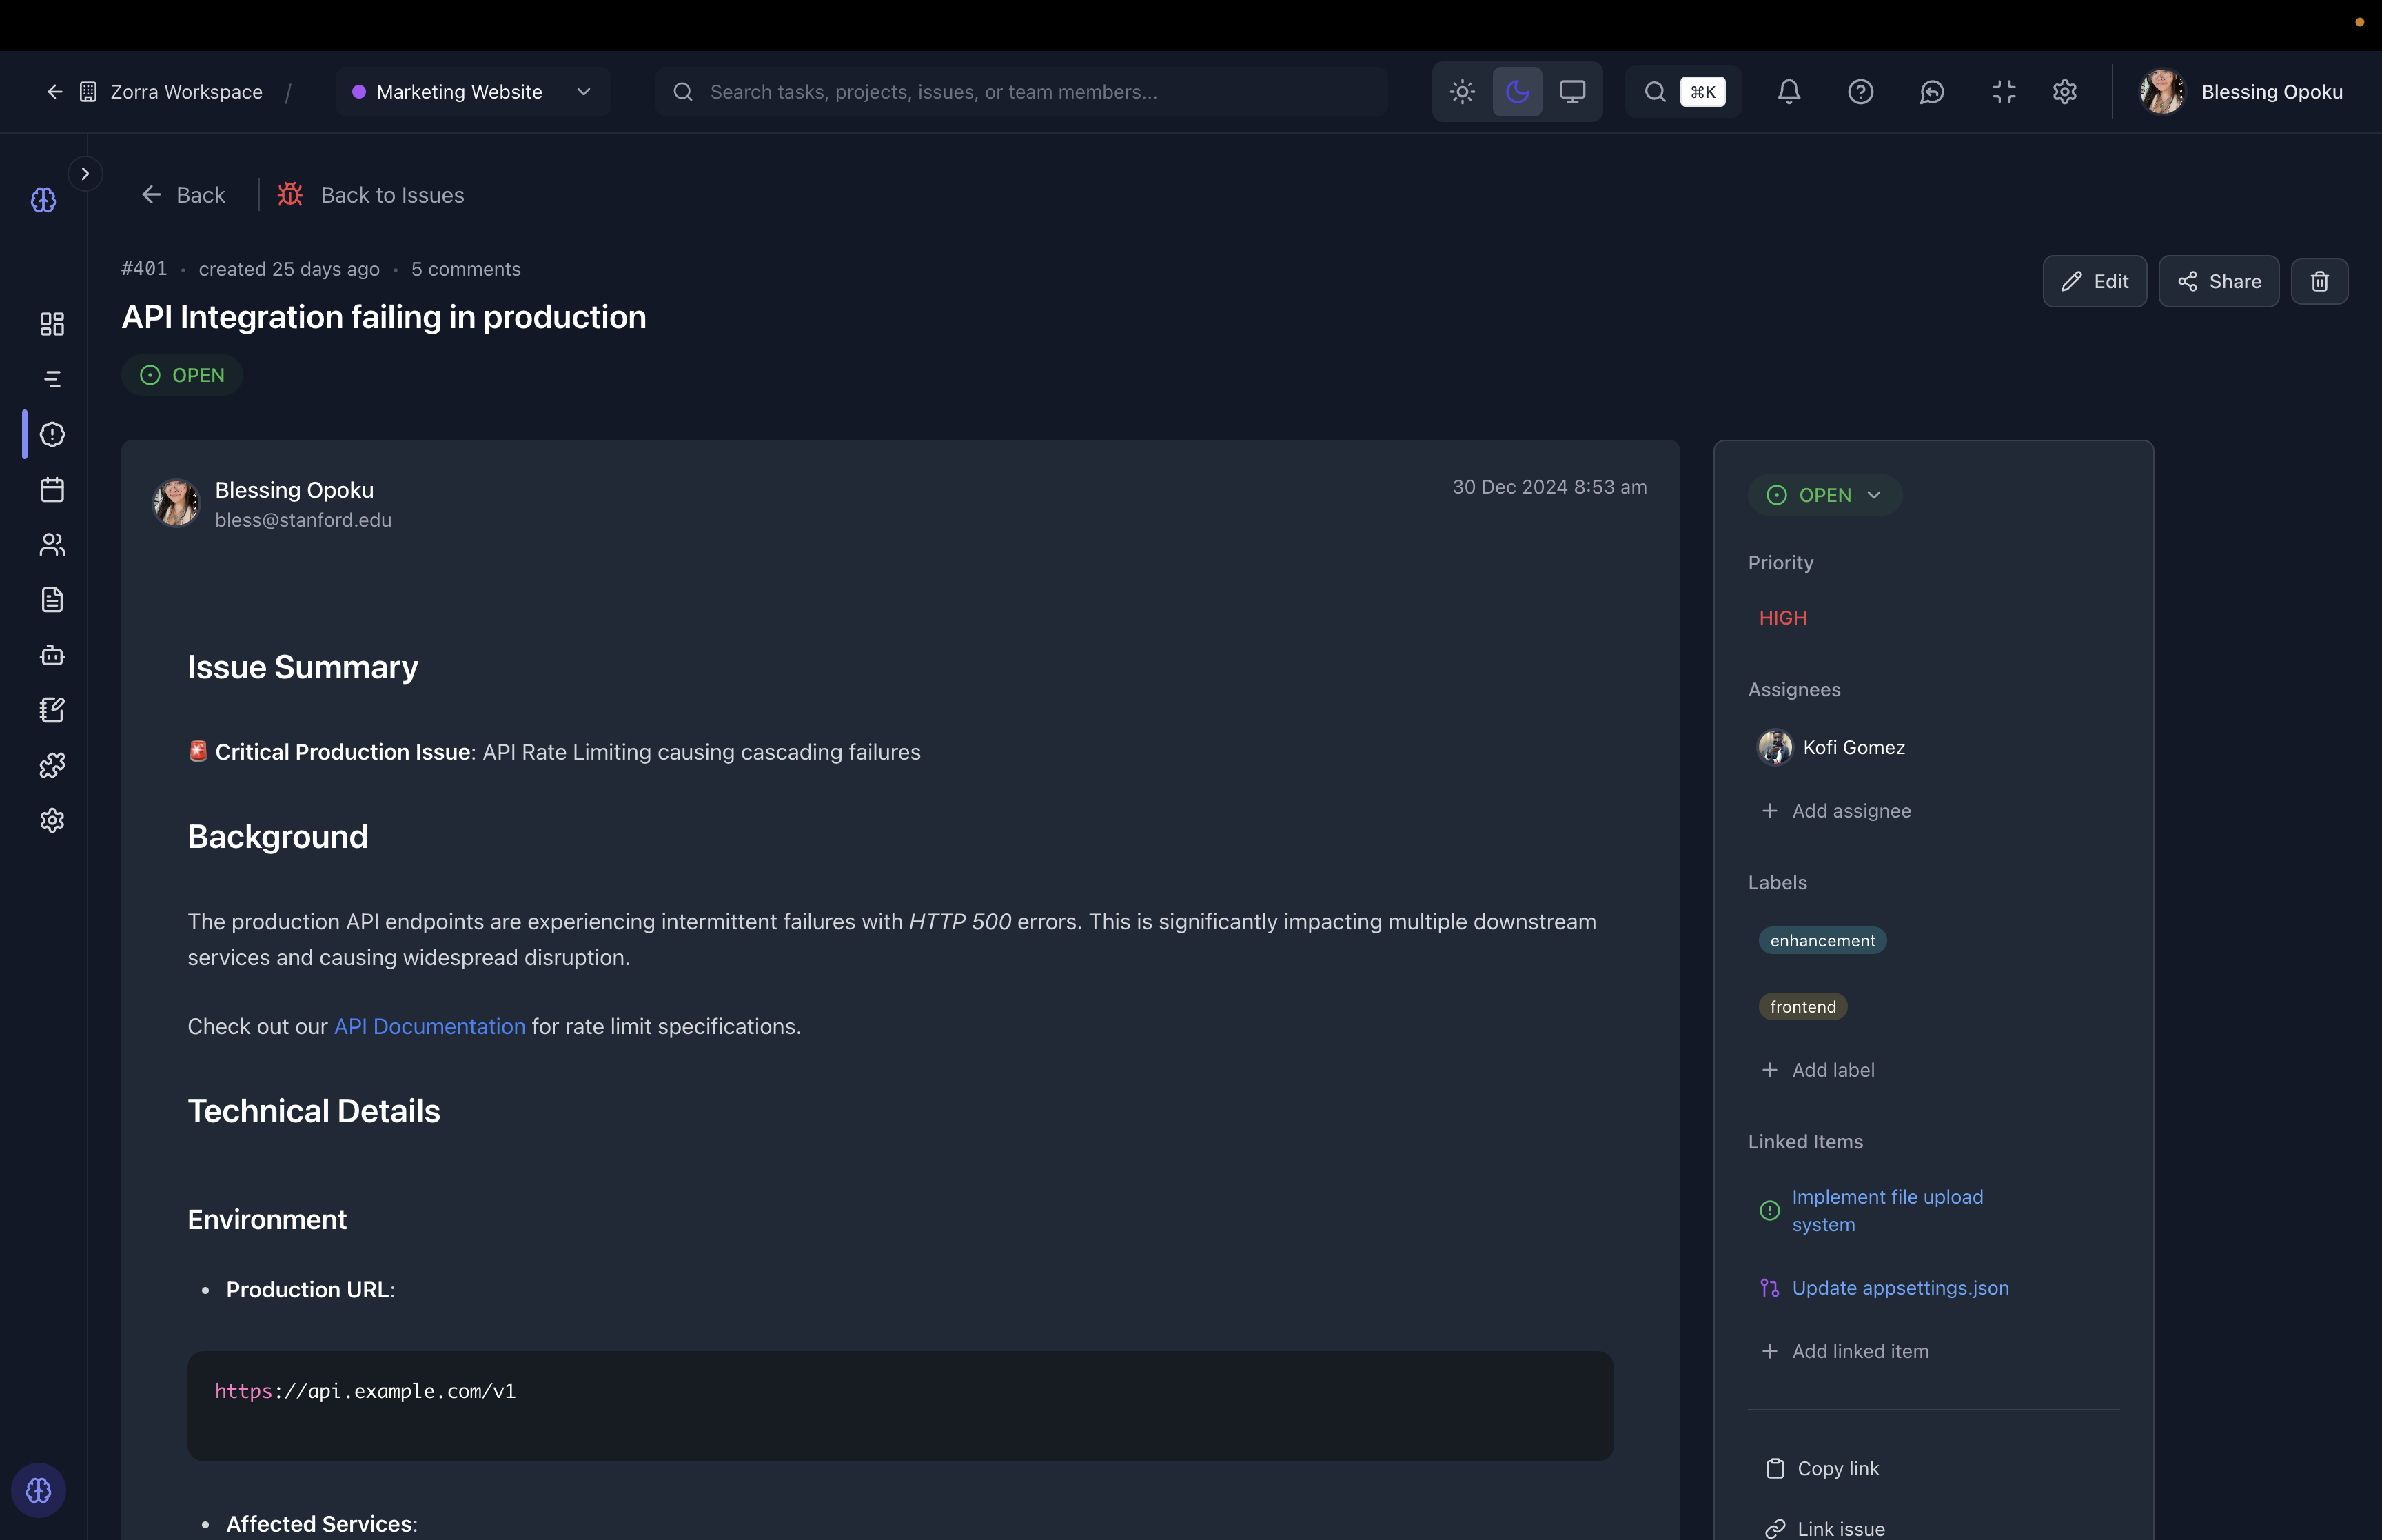2382x1540 pixels.
Task: Delete issue with trash icon
Action: pyautogui.click(x=2319, y=281)
